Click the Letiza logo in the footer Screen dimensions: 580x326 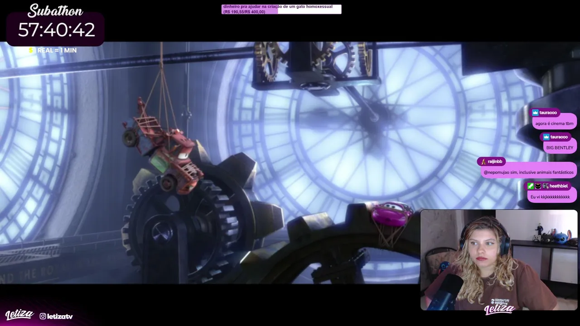click(x=19, y=315)
